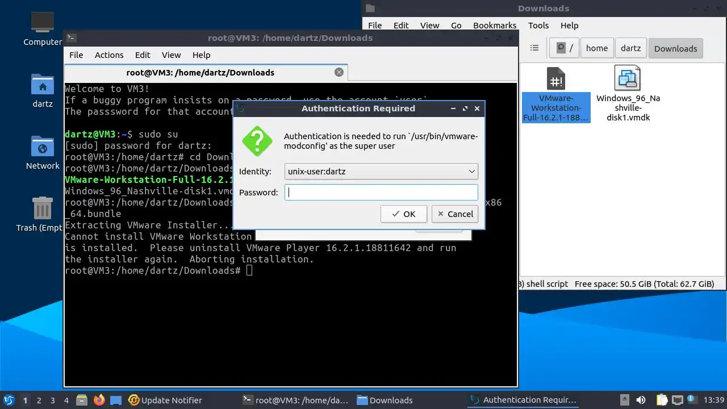The height and width of the screenshot is (409, 727).
Task: Open the terminal Edit menu
Action: pyautogui.click(x=143, y=55)
